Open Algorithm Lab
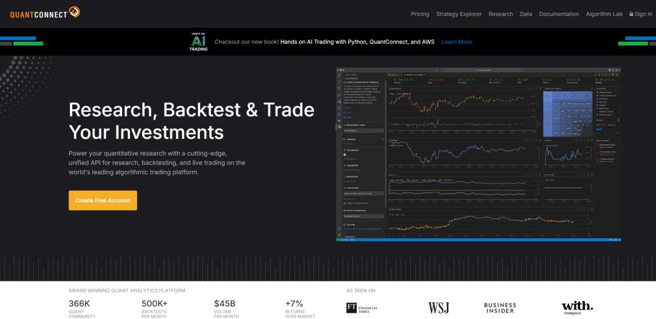 click(x=604, y=14)
